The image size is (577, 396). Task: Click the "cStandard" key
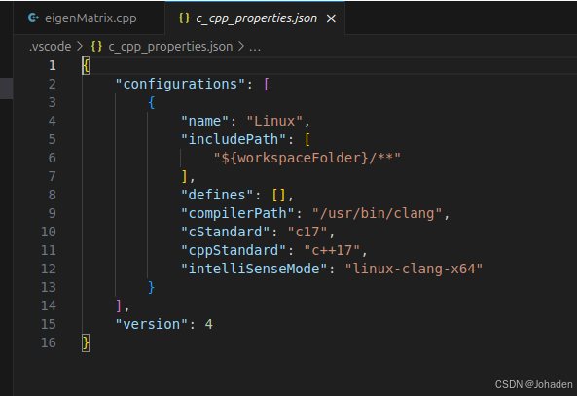(x=225, y=232)
